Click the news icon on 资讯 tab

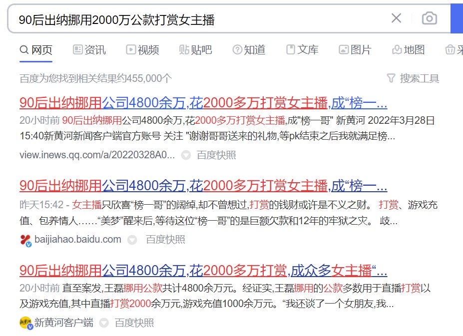pos(77,49)
